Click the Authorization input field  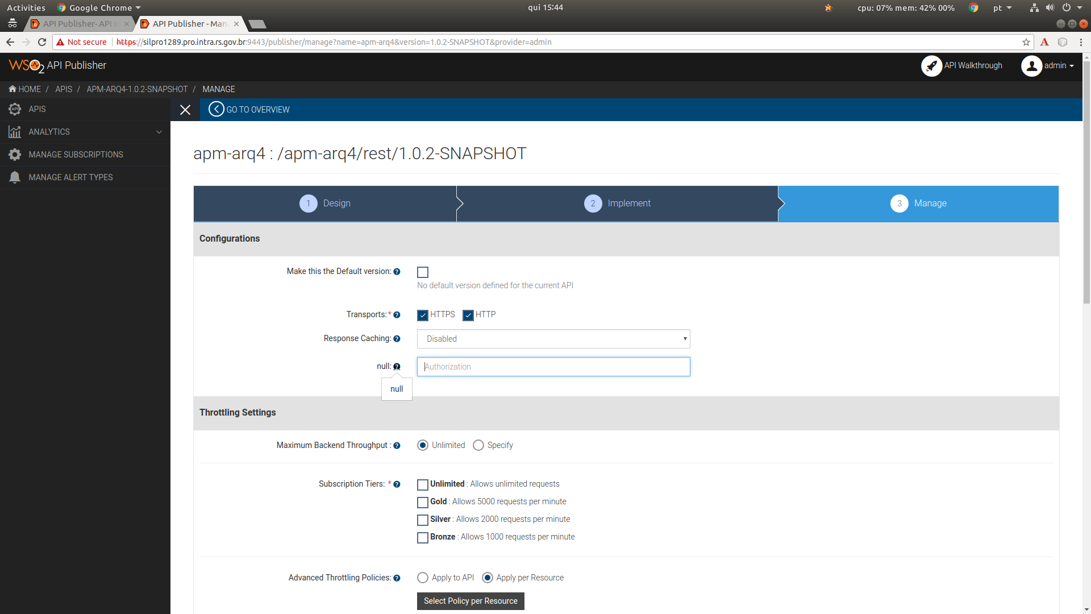553,367
